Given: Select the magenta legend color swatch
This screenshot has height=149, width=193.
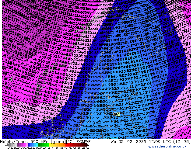Looking at the screenshot, I should 24,145.
